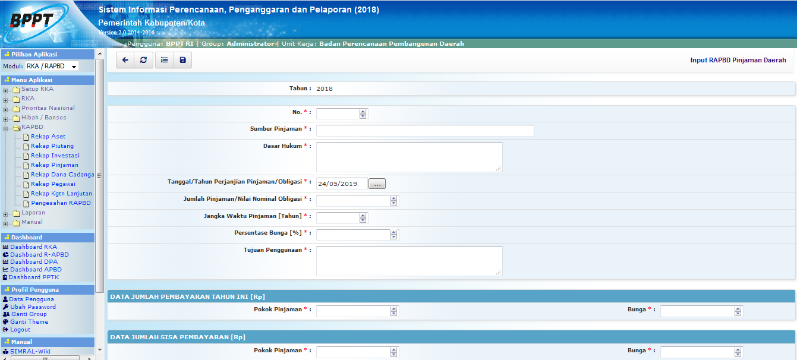Click the back arrow toolbar button
The height and width of the screenshot is (360, 797).
point(125,60)
